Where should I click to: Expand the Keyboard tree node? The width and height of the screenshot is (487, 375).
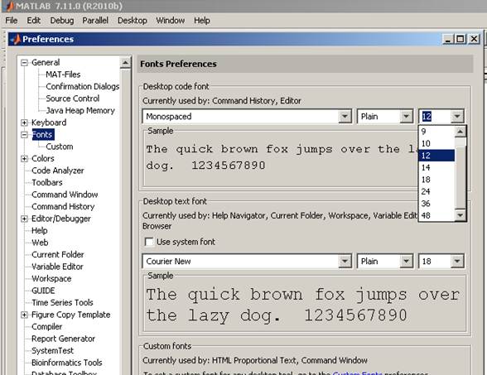click(x=24, y=123)
